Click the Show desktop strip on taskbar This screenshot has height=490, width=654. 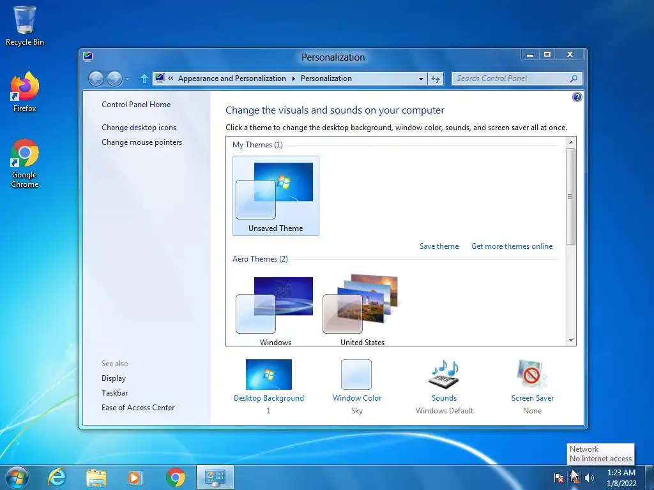click(x=650, y=477)
